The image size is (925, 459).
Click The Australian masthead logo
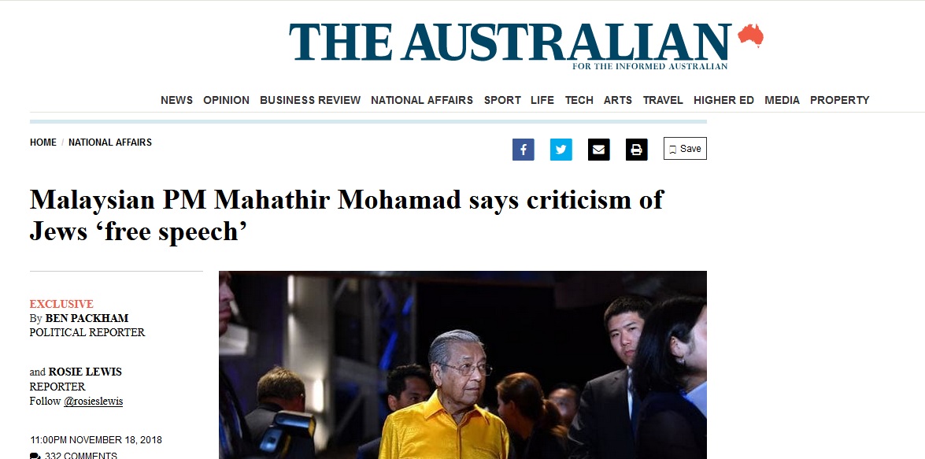pyautogui.click(x=526, y=46)
